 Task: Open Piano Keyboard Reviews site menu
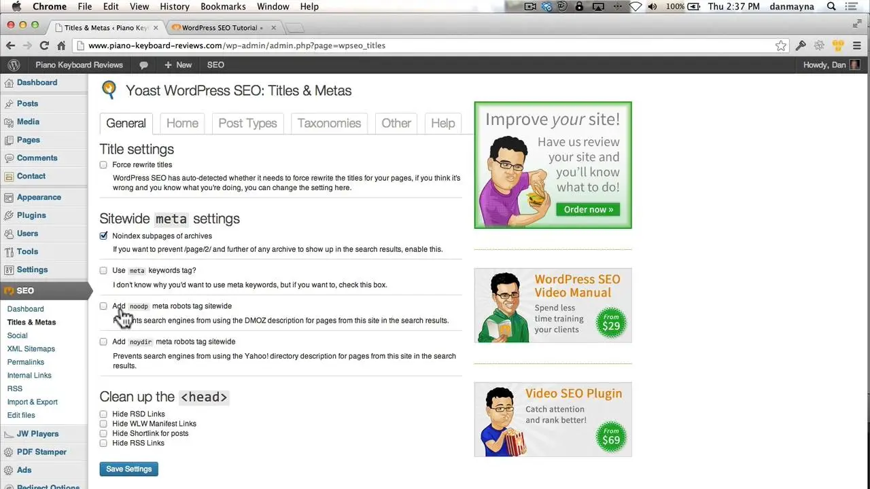click(x=79, y=65)
